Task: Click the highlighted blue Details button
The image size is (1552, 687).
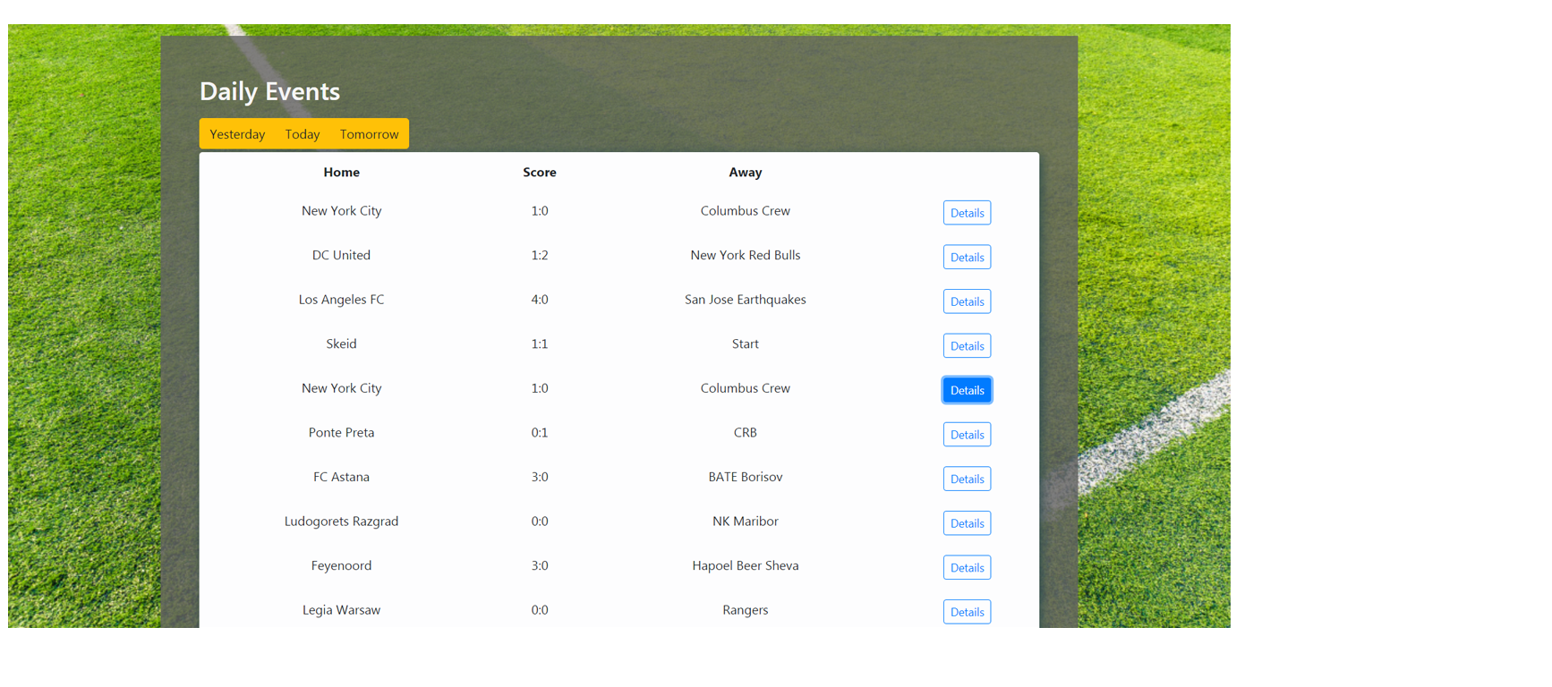Action: [x=967, y=390]
